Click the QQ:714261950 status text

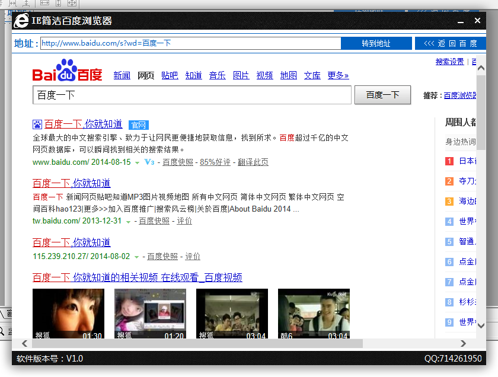coord(453,359)
